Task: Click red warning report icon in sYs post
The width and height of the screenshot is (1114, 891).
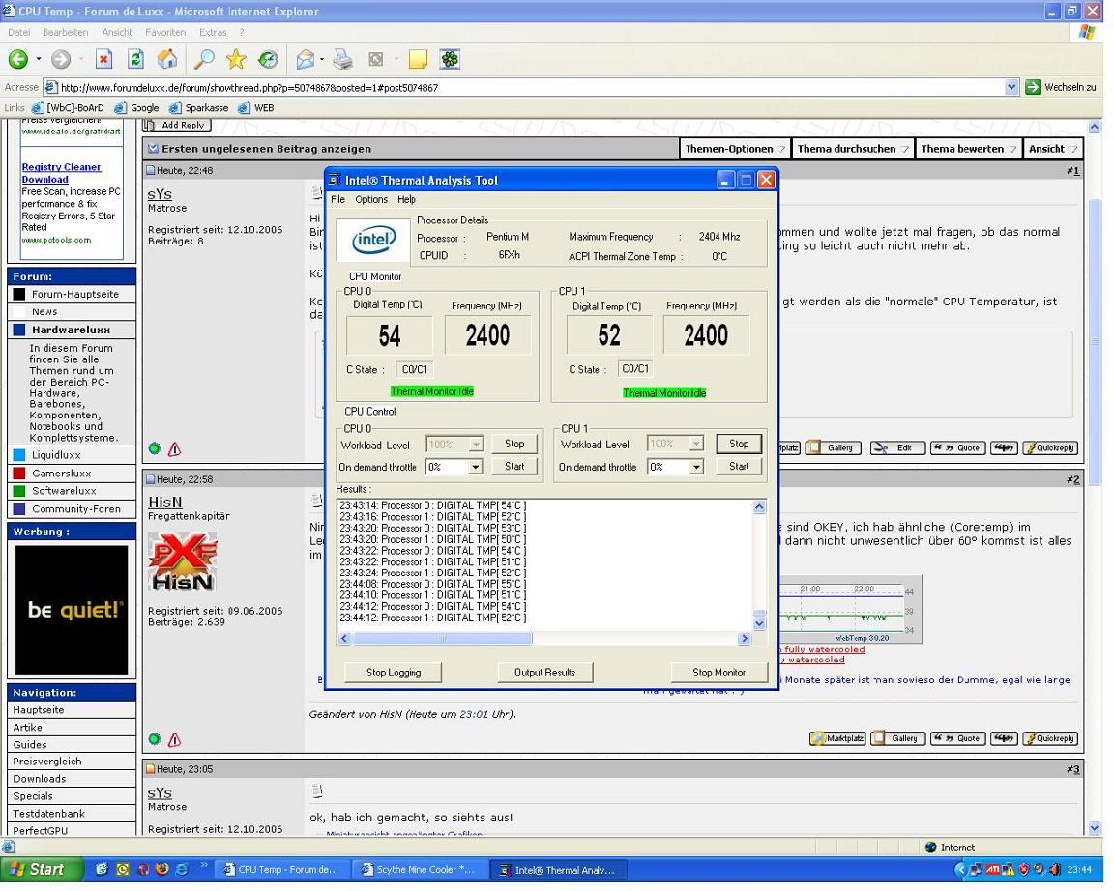Action: tap(174, 448)
